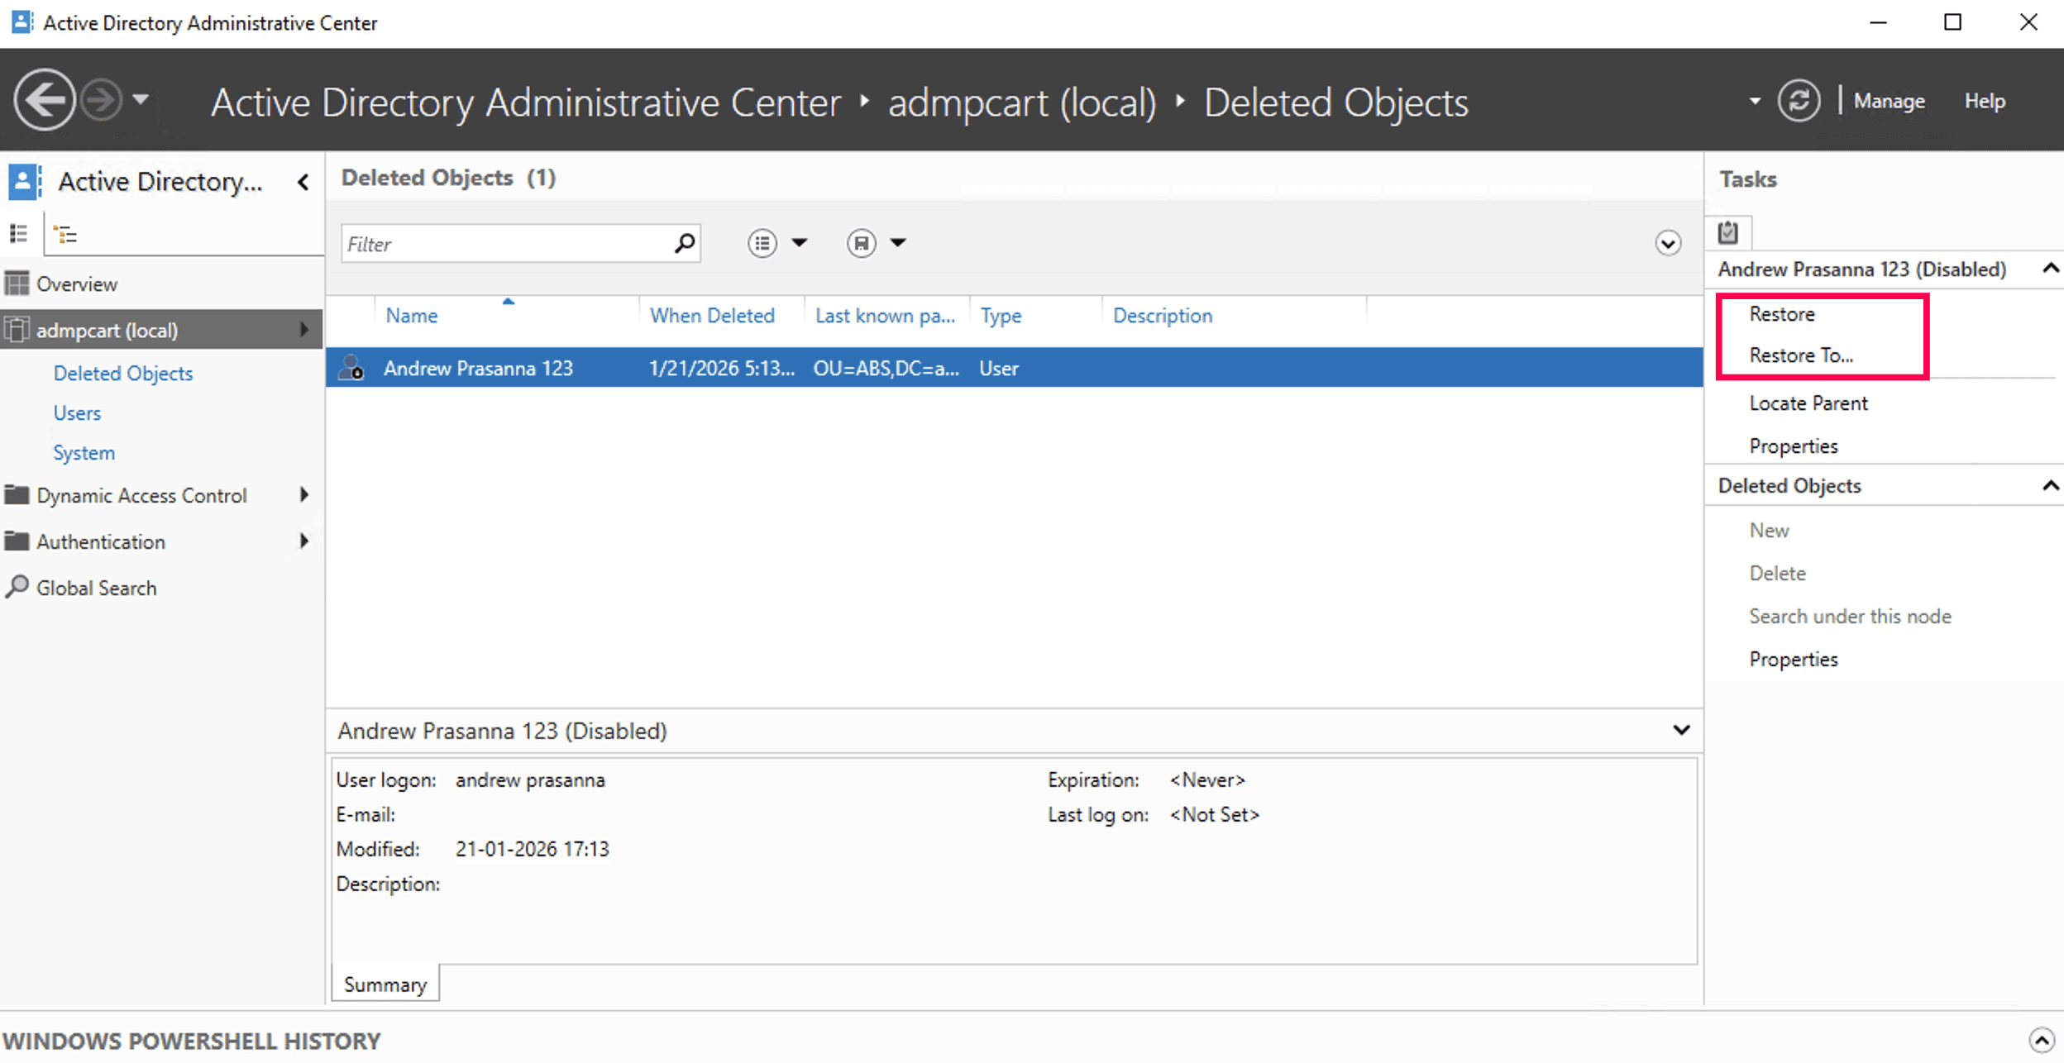Open the Manage menu

click(1890, 100)
